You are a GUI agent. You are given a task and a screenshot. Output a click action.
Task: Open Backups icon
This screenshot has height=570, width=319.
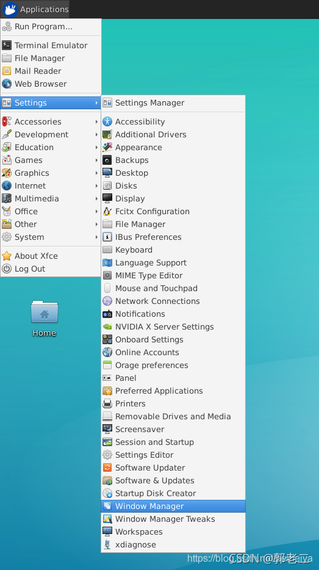click(x=107, y=160)
